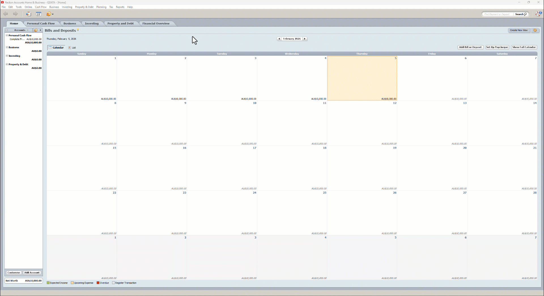Switch to the Financial Overview tab
Screen dimensions: 544x296
156,24
